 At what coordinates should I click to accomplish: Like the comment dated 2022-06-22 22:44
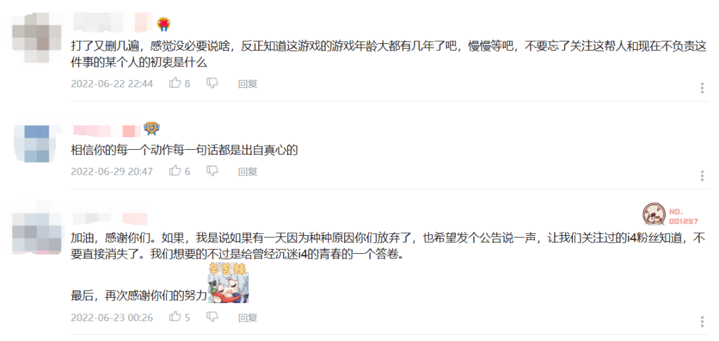pos(175,83)
